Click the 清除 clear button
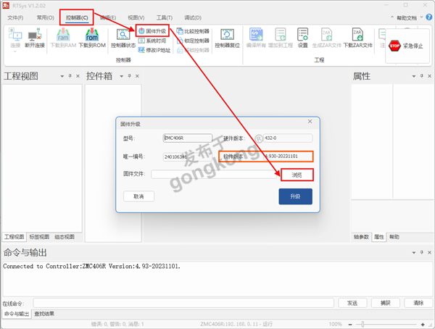The height and width of the screenshot is (329, 435). [418, 303]
